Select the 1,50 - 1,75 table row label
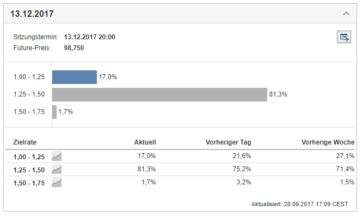Viewport: 362px width, 216px height. pyautogui.click(x=29, y=183)
